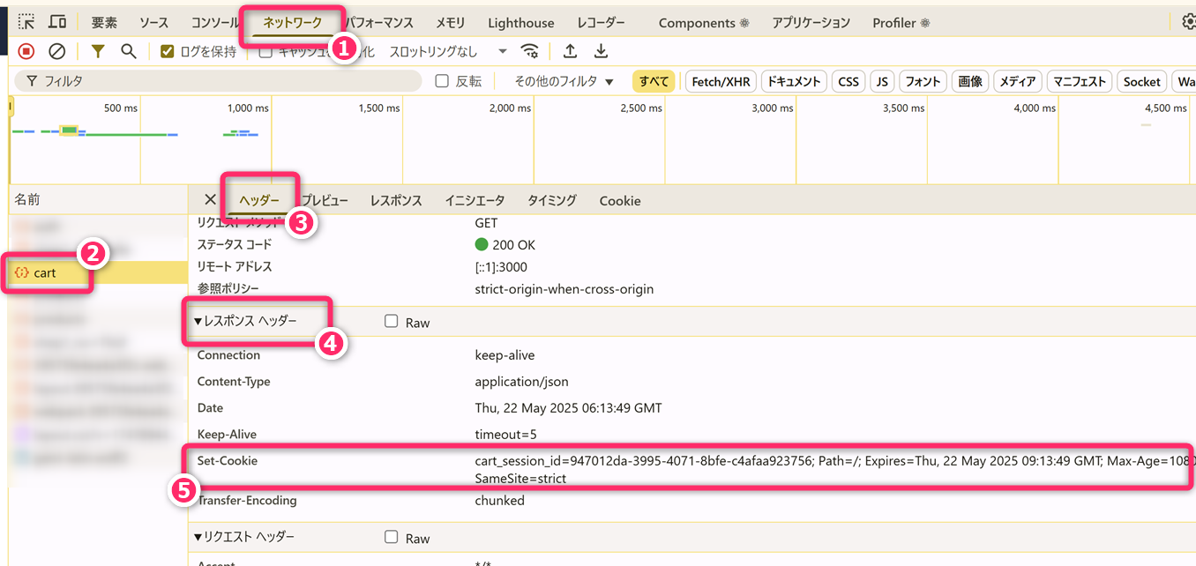This screenshot has height=566, width=1196.
Task: Check Raw for response headers
Action: point(392,322)
